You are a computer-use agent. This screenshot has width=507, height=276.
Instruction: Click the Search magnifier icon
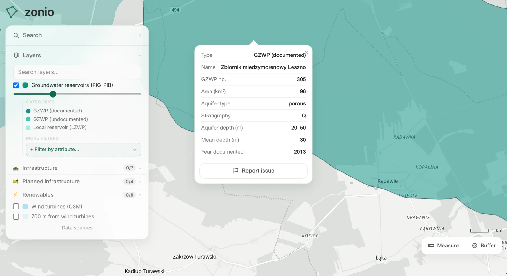16,35
